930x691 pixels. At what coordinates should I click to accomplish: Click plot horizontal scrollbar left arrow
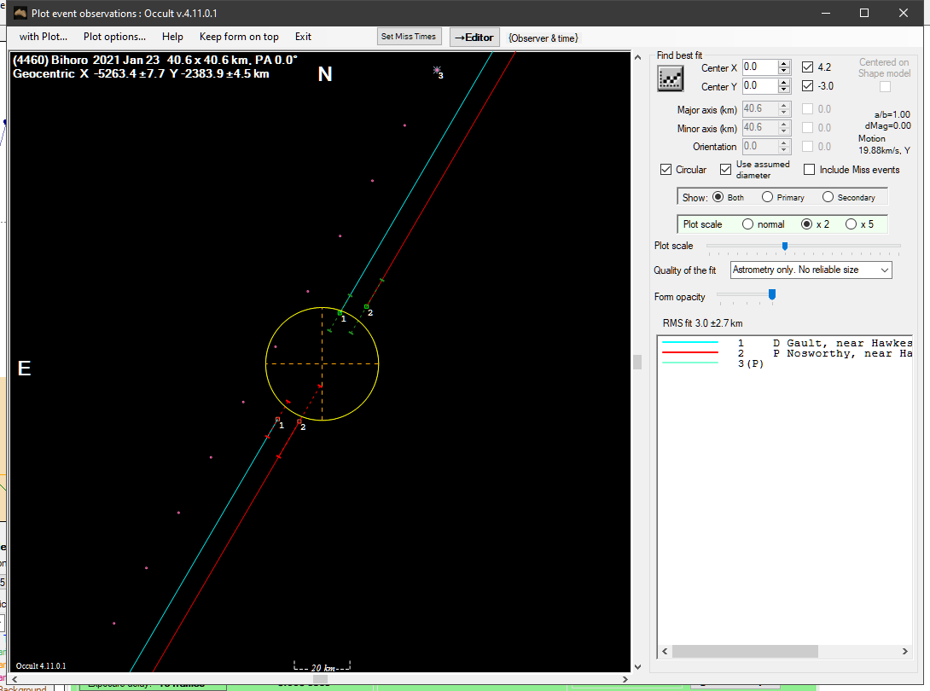(15, 679)
